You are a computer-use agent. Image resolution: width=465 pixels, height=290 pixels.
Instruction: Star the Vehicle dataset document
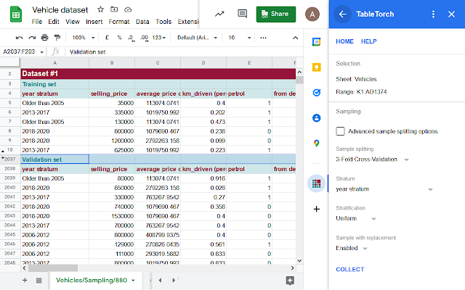[101, 9]
